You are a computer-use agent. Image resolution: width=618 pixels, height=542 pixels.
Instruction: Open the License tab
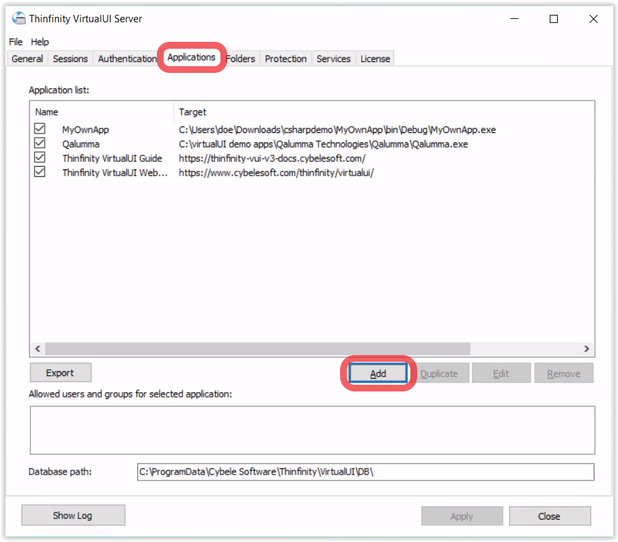click(375, 59)
